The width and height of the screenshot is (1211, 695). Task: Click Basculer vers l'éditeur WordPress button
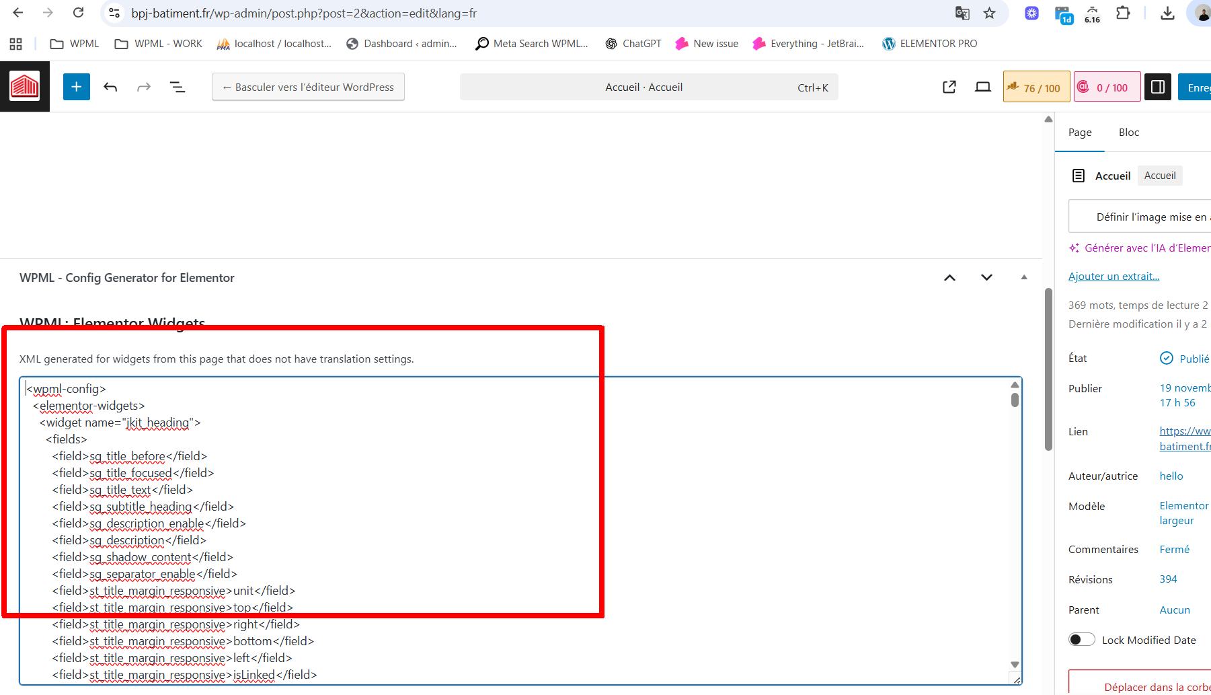(308, 87)
